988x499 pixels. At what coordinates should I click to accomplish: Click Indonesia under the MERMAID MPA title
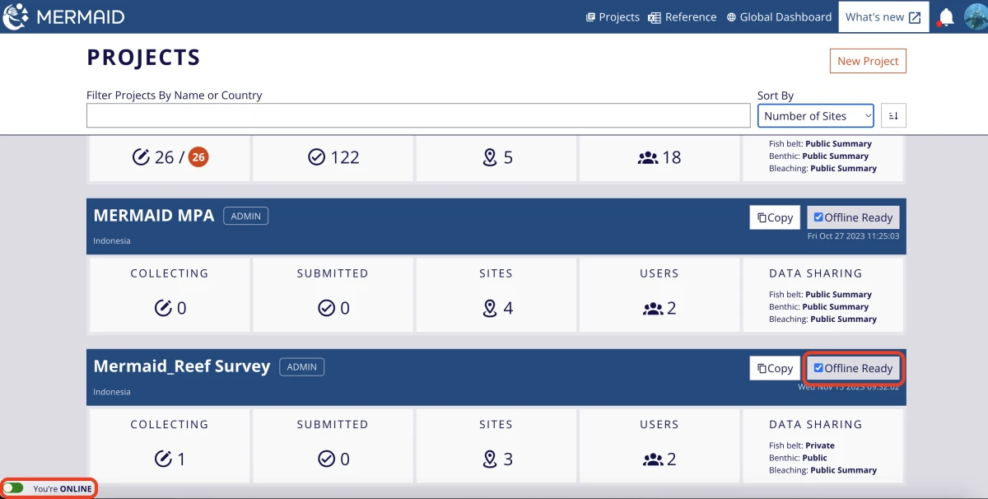pos(112,241)
